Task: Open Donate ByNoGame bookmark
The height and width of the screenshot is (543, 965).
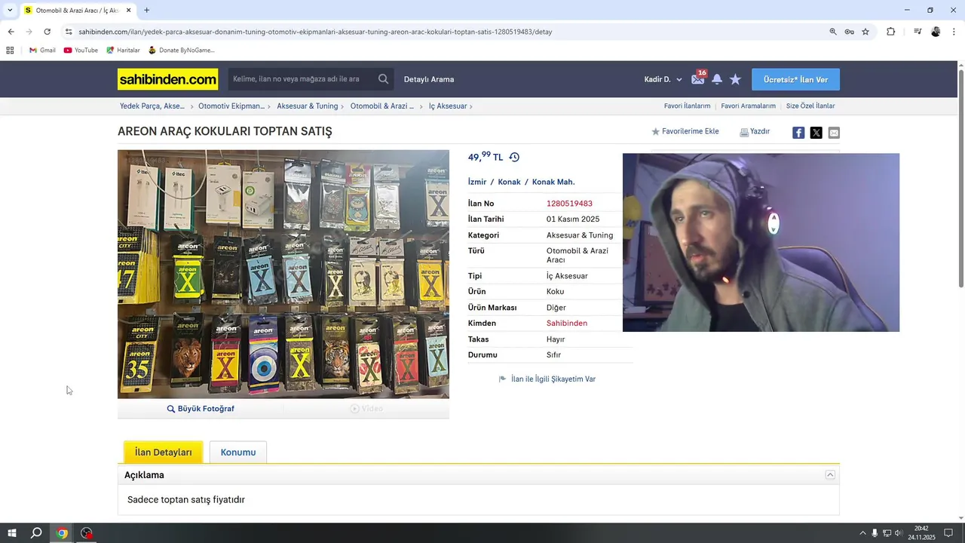Action: pos(182,51)
